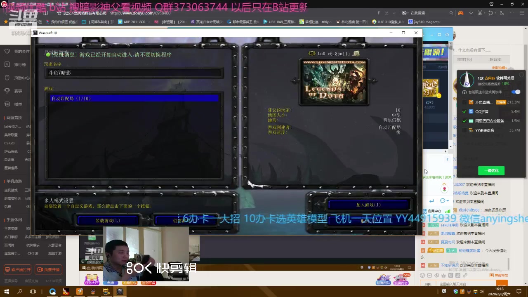Image resolution: width=528 pixels, height=297 pixels.
Task: Click the green 一键优化 button
Action: [x=491, y=170]
